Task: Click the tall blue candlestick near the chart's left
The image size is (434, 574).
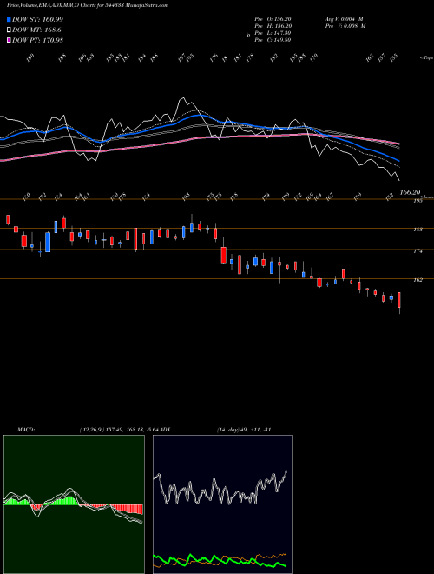Action: 48,242
